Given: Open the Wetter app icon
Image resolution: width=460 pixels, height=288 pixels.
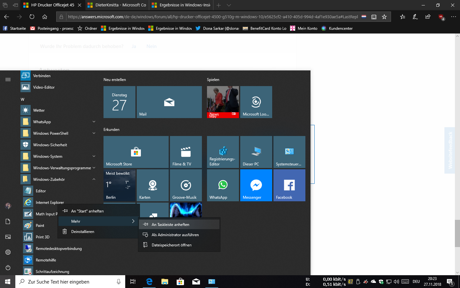Looking at the screenshot, I should (26, 110).
